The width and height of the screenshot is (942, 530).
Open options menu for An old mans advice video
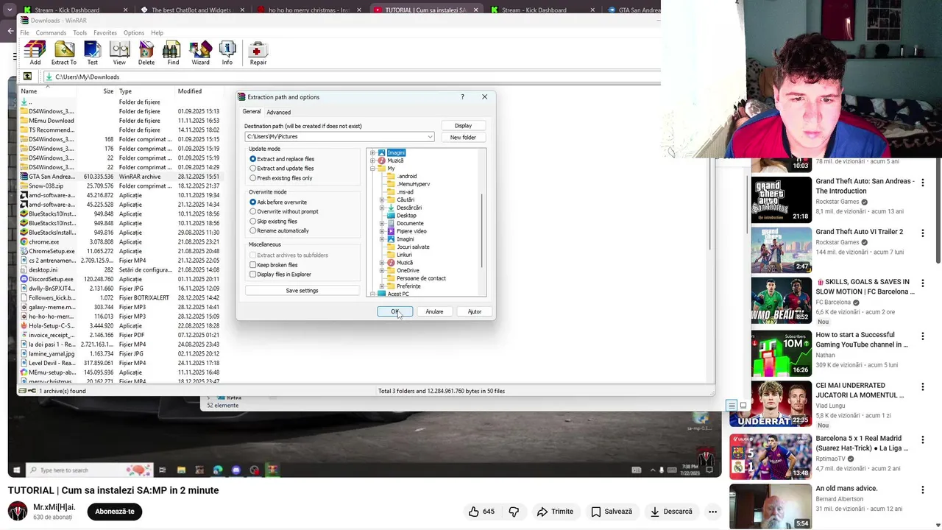click(922, 490)
